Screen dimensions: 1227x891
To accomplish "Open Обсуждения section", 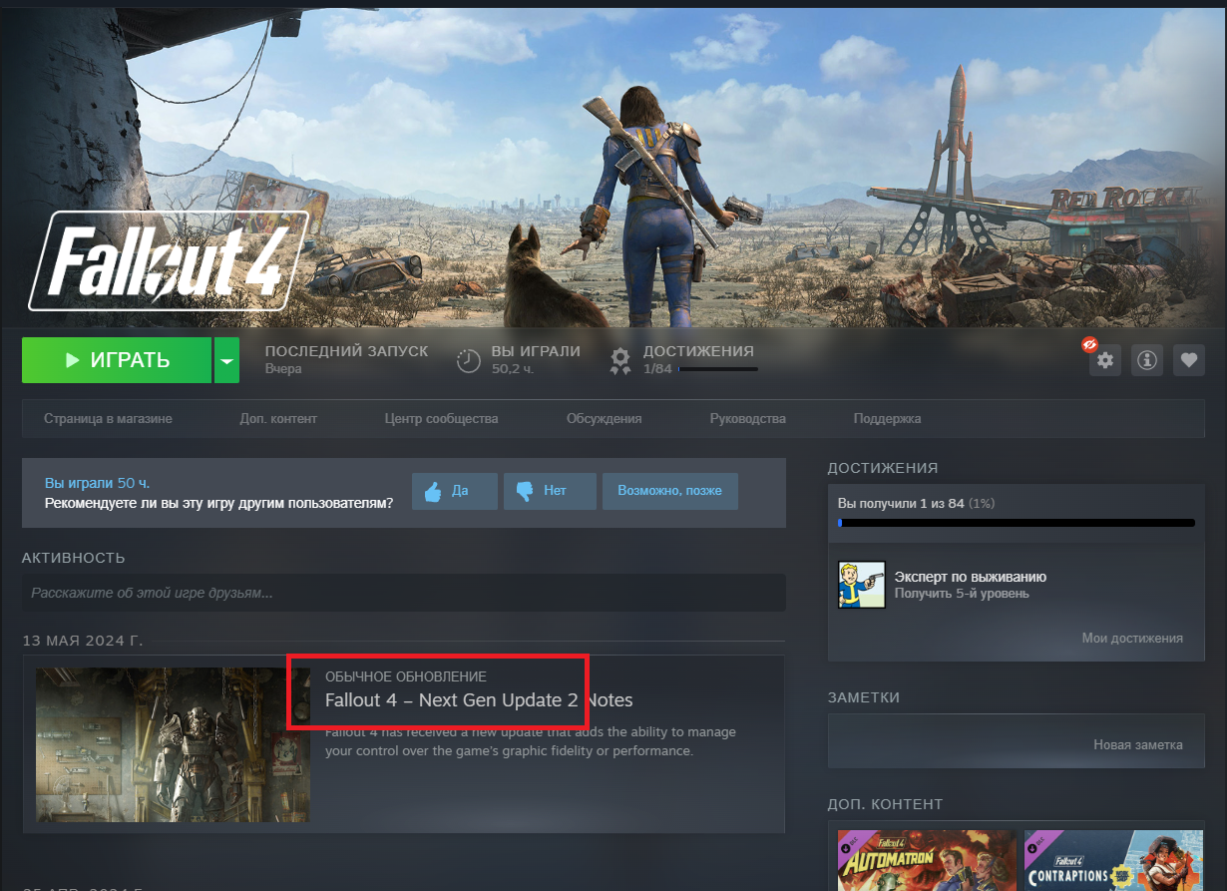I will pos(604,419).
